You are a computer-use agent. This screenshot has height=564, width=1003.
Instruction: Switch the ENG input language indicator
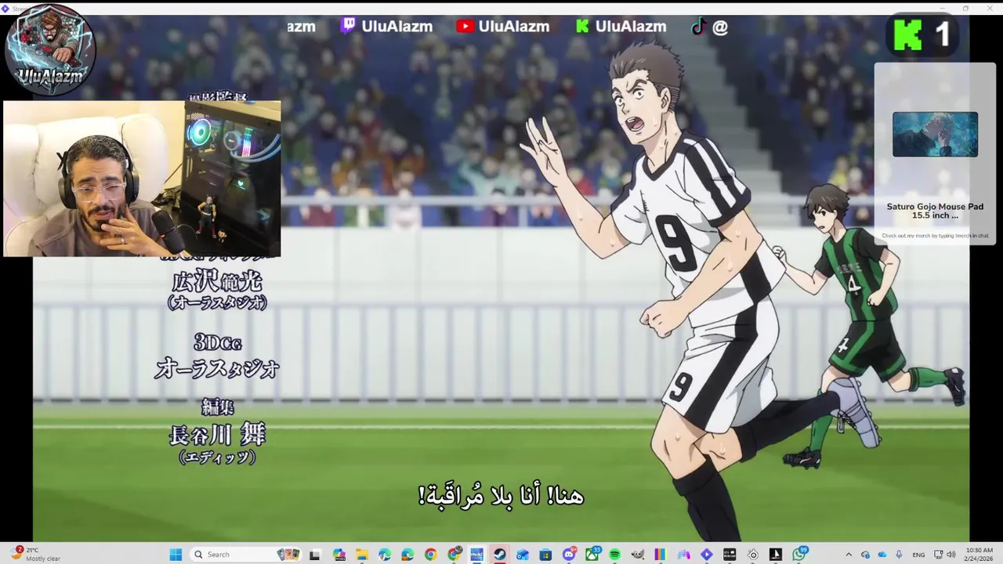pyautogui.click(x=918, y=555)
